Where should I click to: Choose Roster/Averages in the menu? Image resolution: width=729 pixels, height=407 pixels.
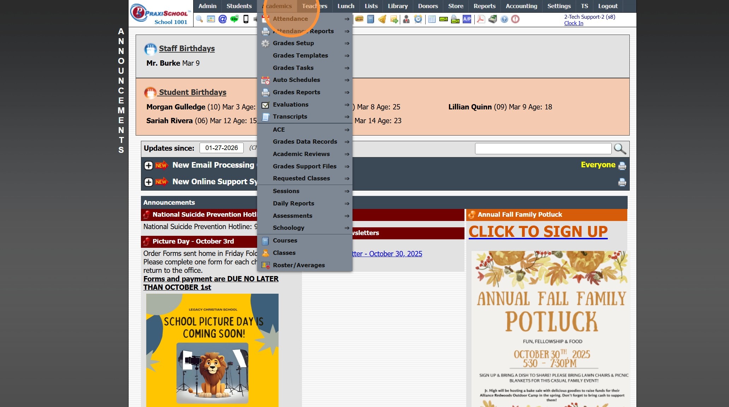pyautogui.click(x=299, y=265)
